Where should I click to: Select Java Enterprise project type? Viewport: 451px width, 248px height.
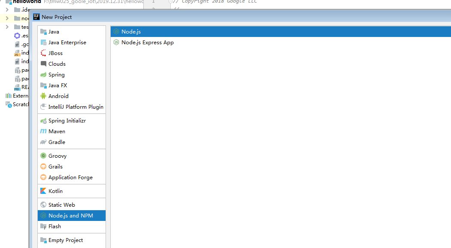[x=72, y=43]
